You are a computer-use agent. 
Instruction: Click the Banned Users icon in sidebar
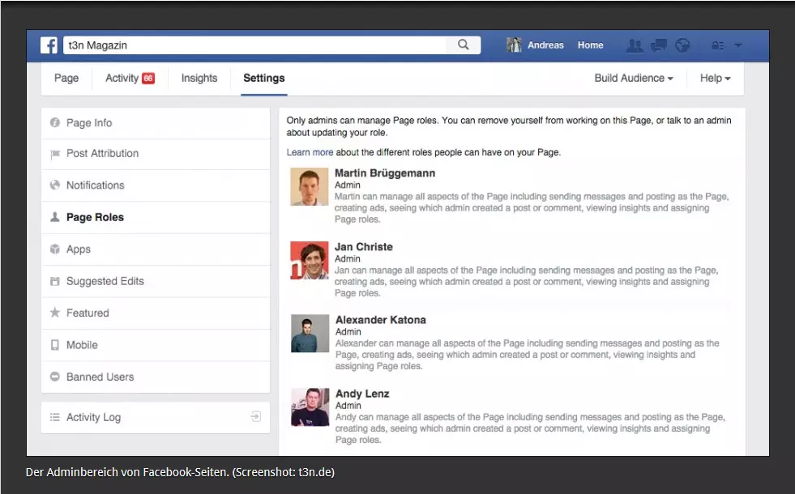[x=55, y=377]
